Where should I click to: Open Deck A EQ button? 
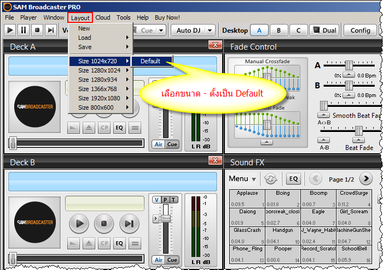(x=119, y=128)
